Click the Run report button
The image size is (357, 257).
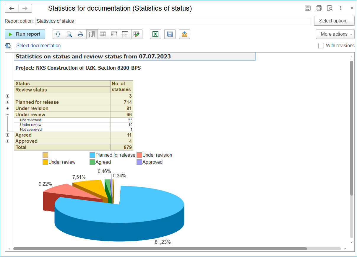(25, 34)
